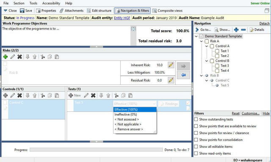Hide the Filters panel
The image size is (271, 162).
click(x=266, y=113)
